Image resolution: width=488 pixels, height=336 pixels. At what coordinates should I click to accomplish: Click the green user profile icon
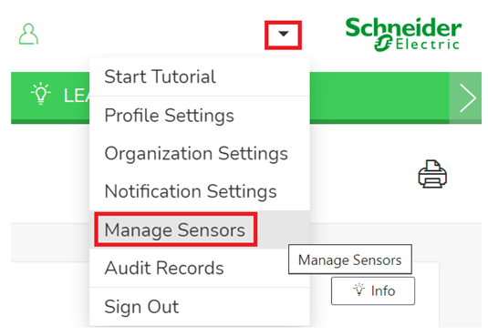pyautogui.click(x=28, y=35)
